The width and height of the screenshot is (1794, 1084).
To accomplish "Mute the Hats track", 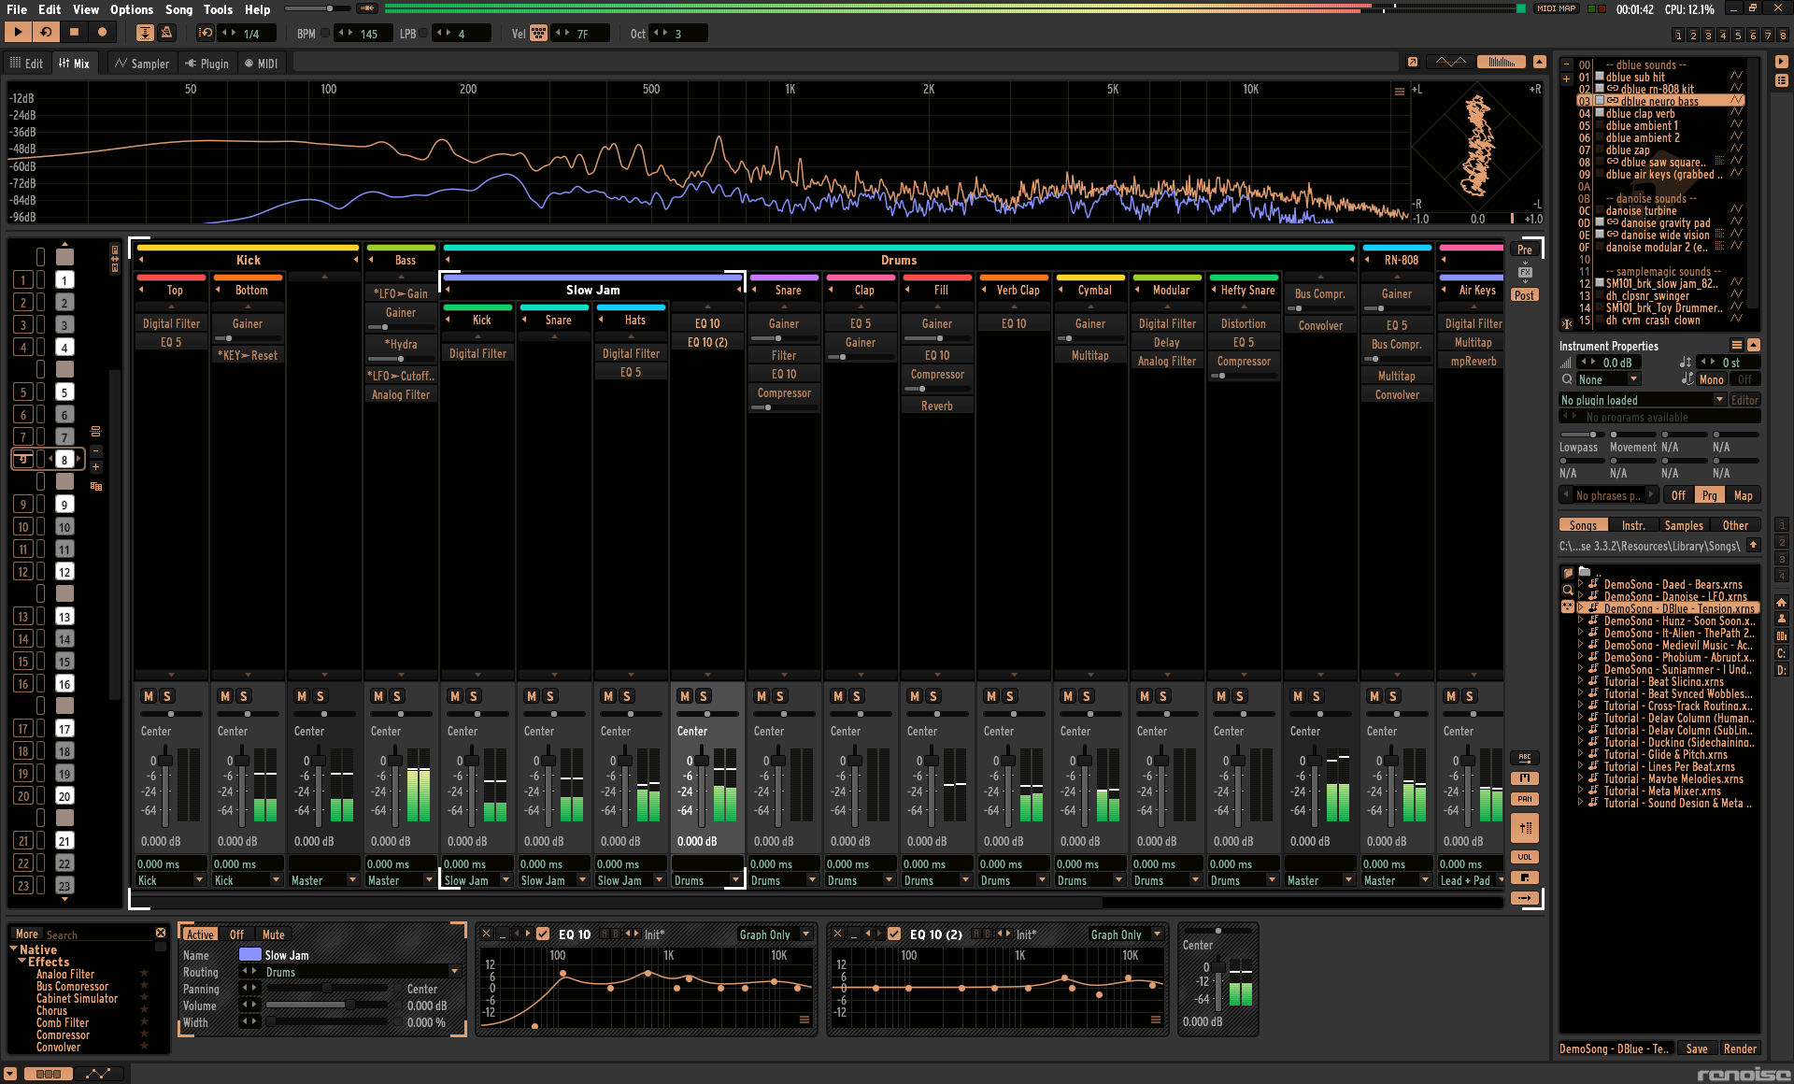I will click(608, 696).
